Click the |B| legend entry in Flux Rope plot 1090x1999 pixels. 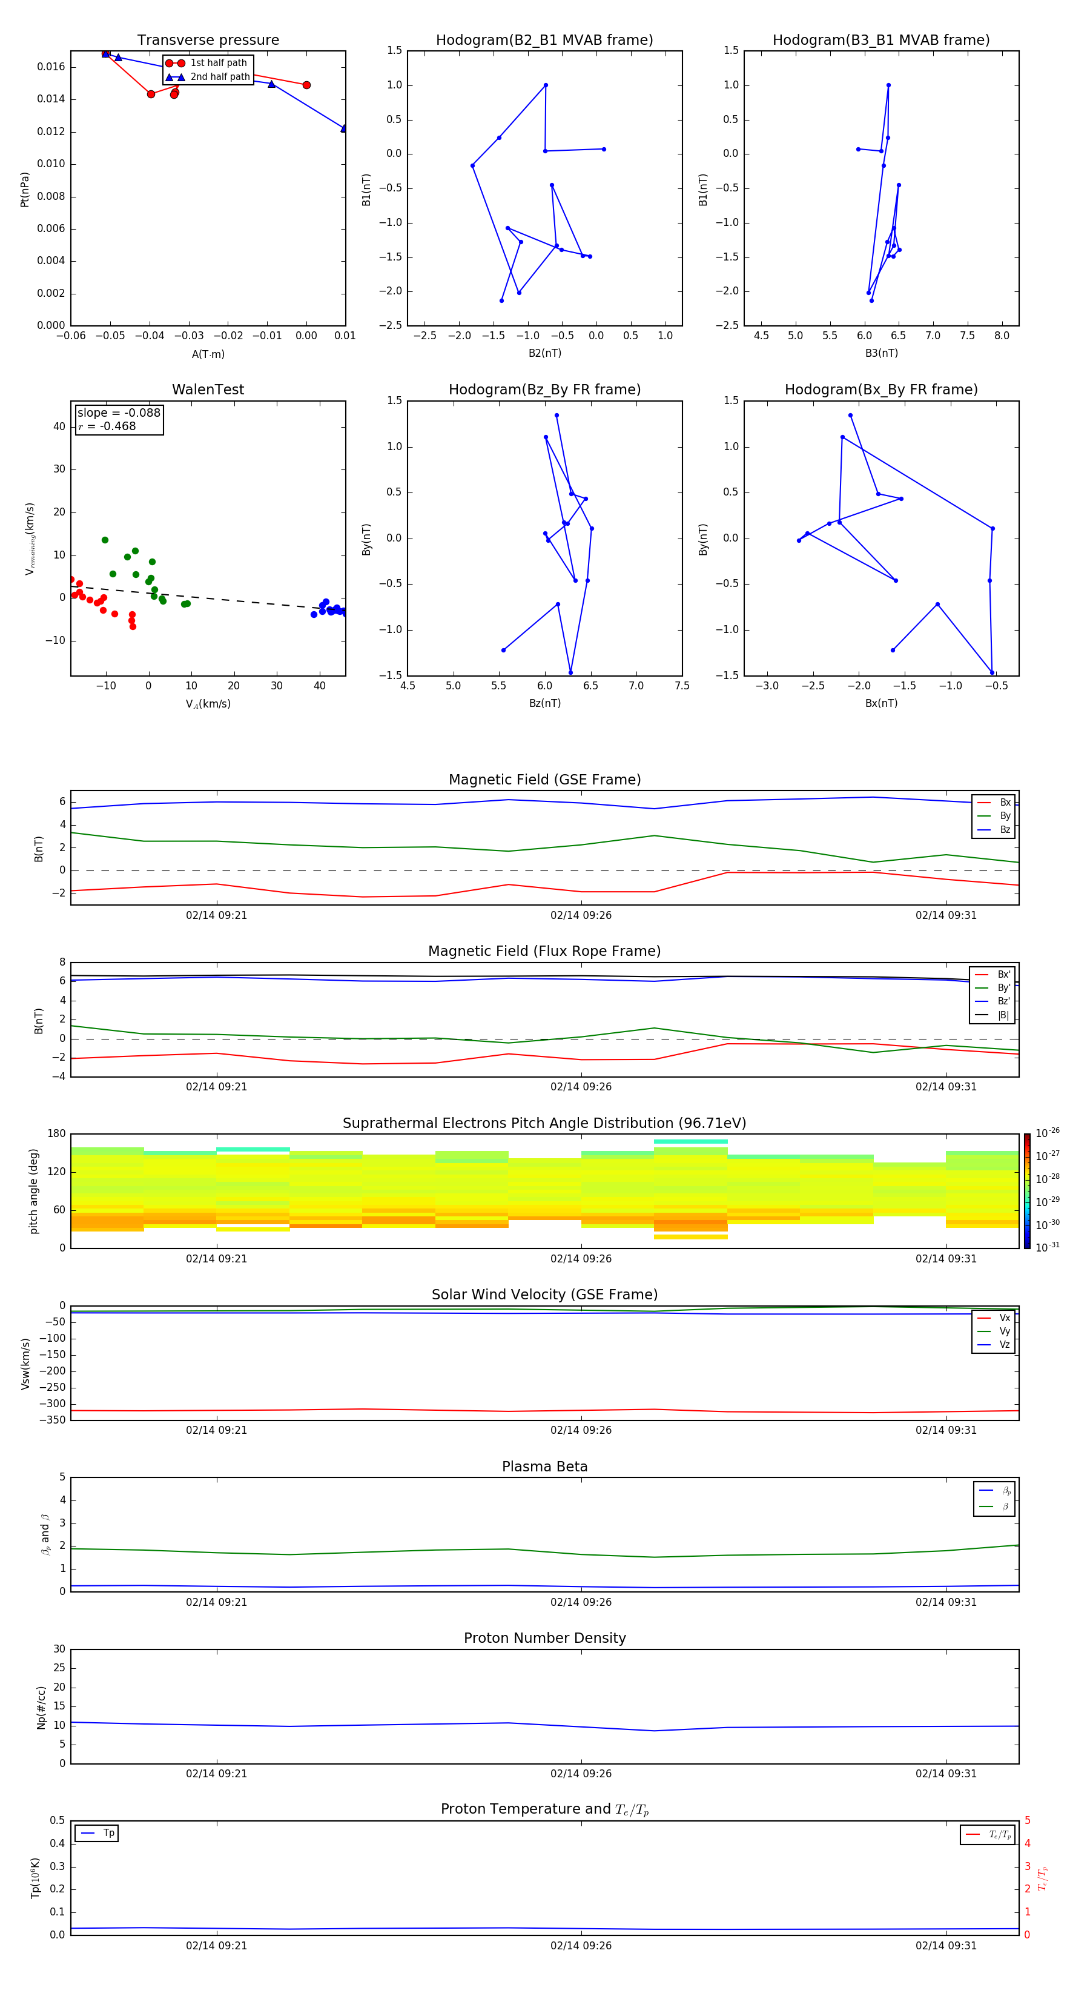tap(993, 1016)
